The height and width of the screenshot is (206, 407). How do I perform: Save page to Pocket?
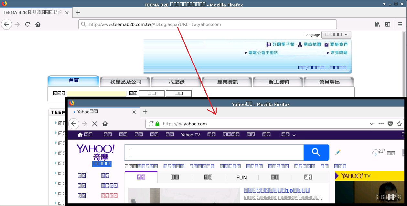390,124
